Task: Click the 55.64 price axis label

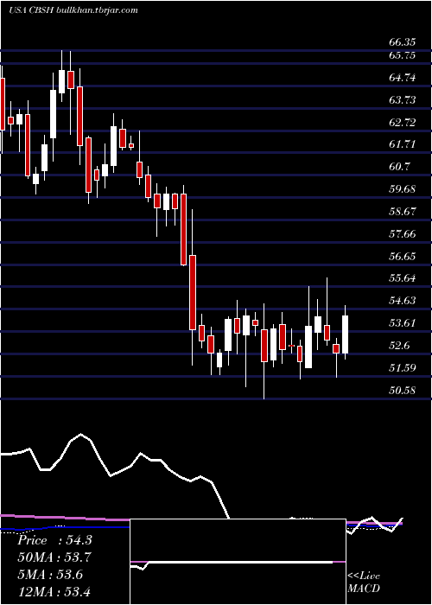Action: 403,278
